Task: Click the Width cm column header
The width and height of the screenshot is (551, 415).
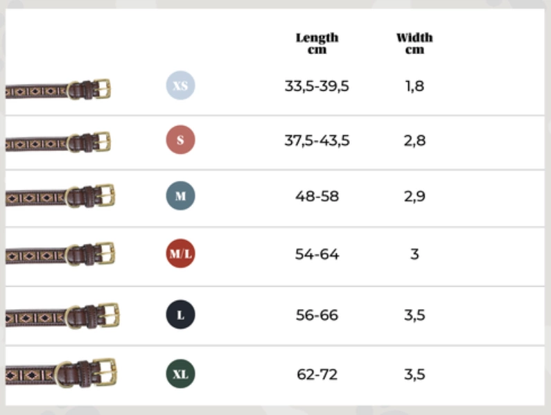Action: (x=414, y=43)
